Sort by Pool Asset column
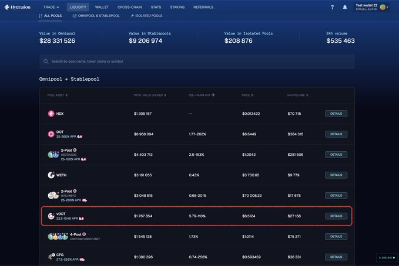Viewport: 399px width, 266px height. (x=57, y=95)
